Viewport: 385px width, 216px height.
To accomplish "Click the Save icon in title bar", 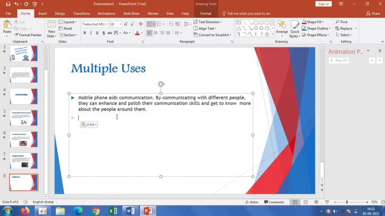I will 8,4.
